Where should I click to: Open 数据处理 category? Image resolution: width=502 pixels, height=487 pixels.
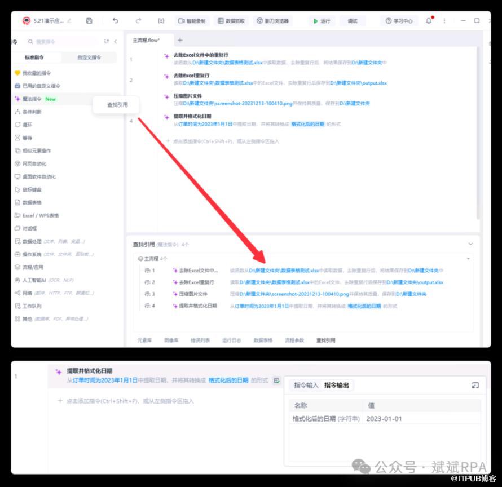click(x=50, y=241)
